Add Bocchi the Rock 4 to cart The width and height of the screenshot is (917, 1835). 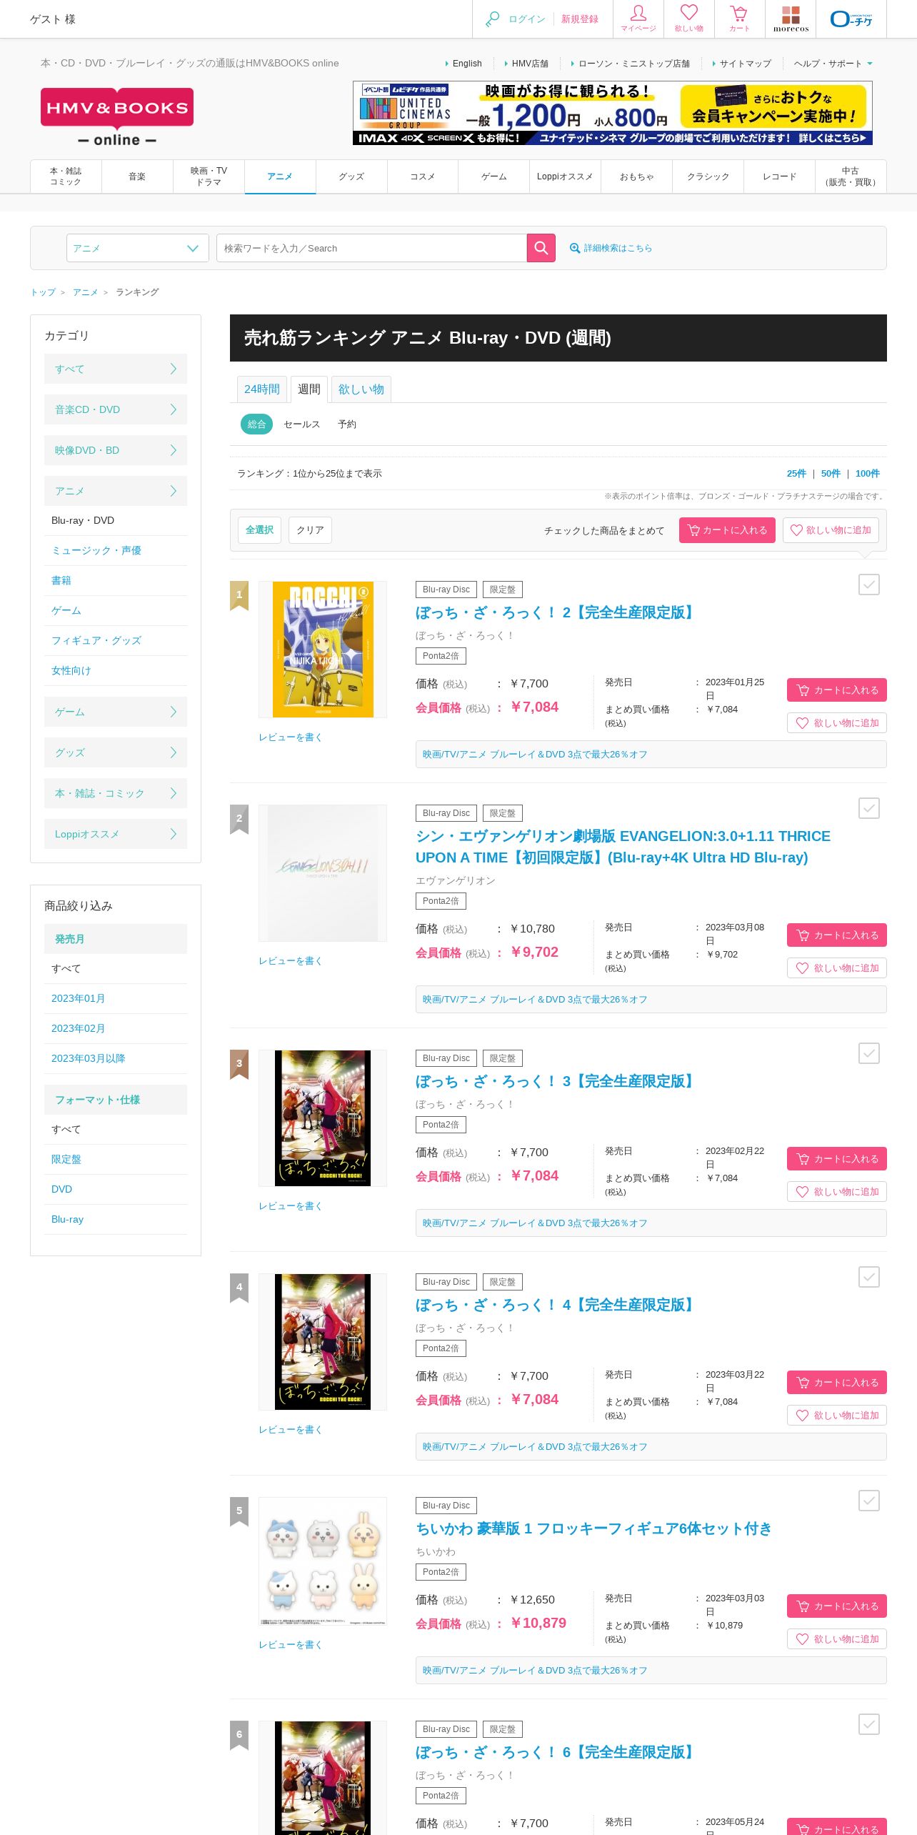pyautogui.click(x=837, y=1383)
